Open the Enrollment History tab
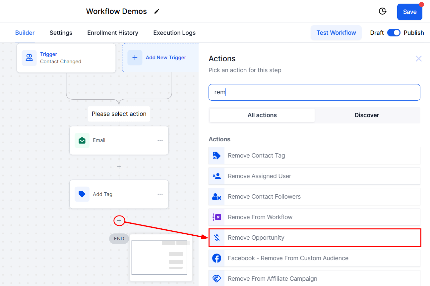 pyautogui.click(x=113, y=33)
